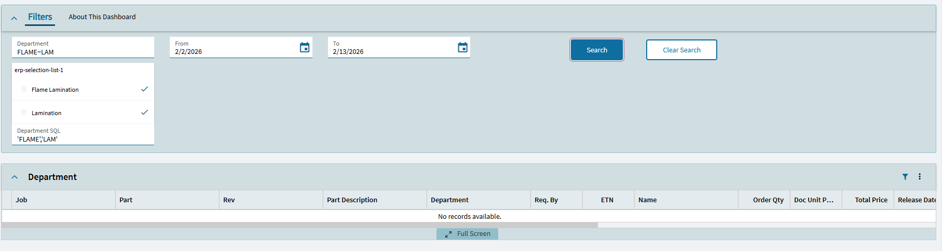Click the Clear Search button
Image resolution: width=942 pixels, height=251 pixels.
point(681,50)
